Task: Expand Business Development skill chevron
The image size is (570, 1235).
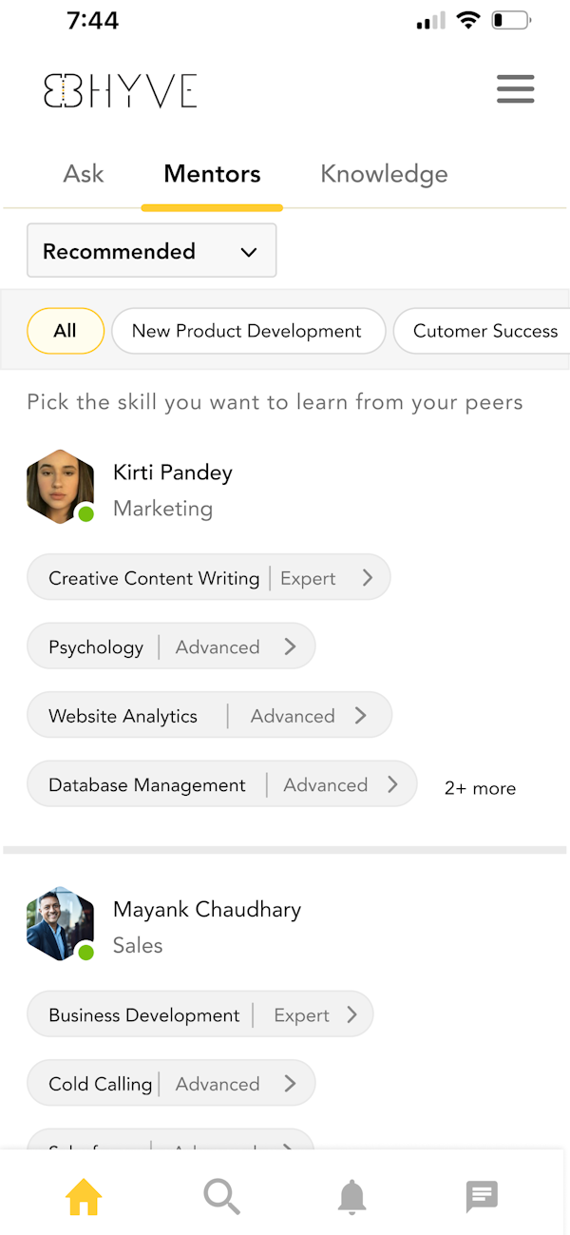Action: [x=351, y=1014]
